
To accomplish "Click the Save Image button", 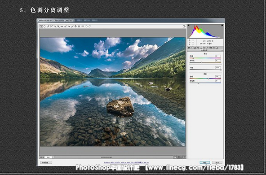I will [46, 162].
